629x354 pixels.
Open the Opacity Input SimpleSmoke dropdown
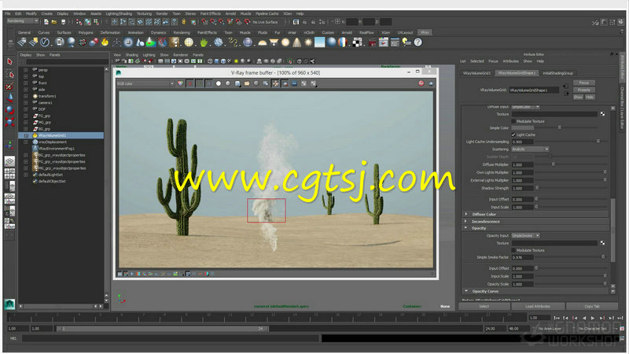coord(525,235)
